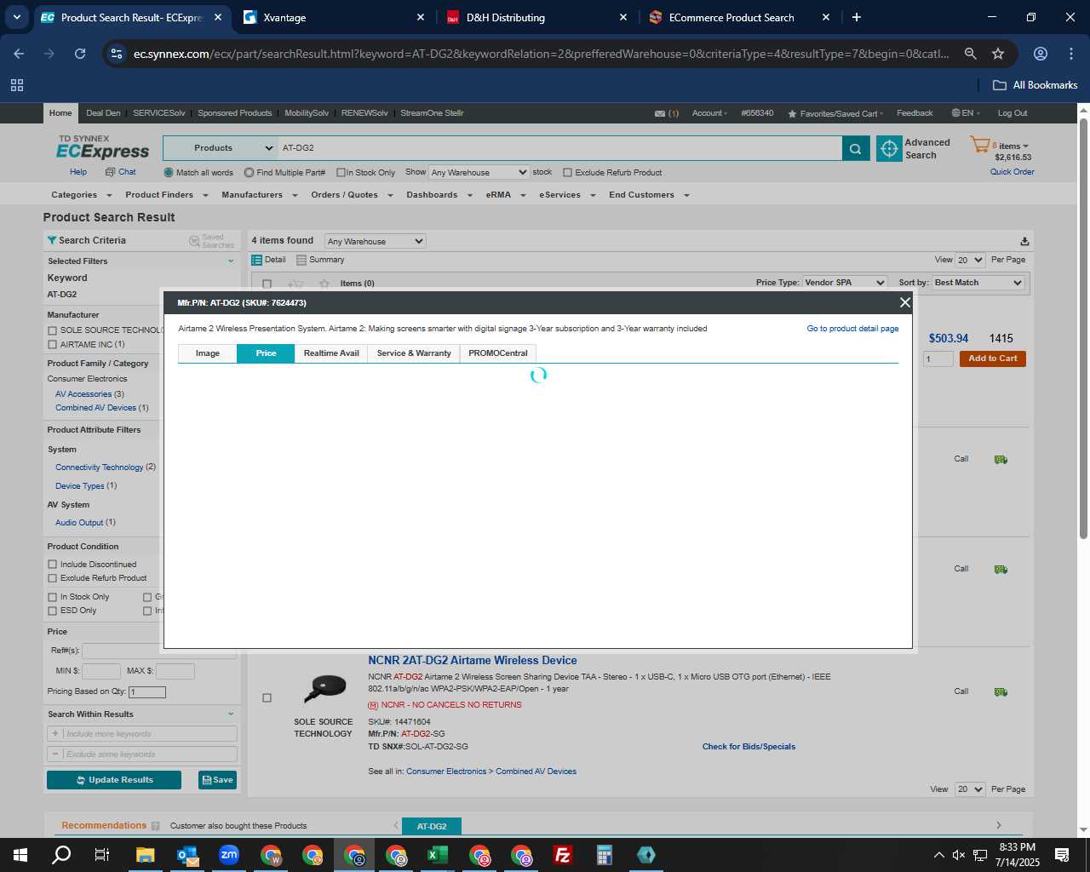Open Advanced Search crosshair icon
Screen dimensions: 1090x872
tap(889, 148)
